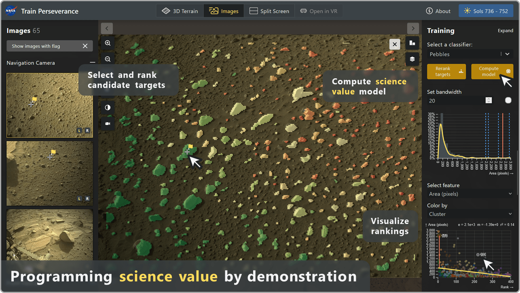The height and width of the screenshot is (293, 520).
Task: Click the flag in the second thumbnail
Action: click(x=53, y=152)
